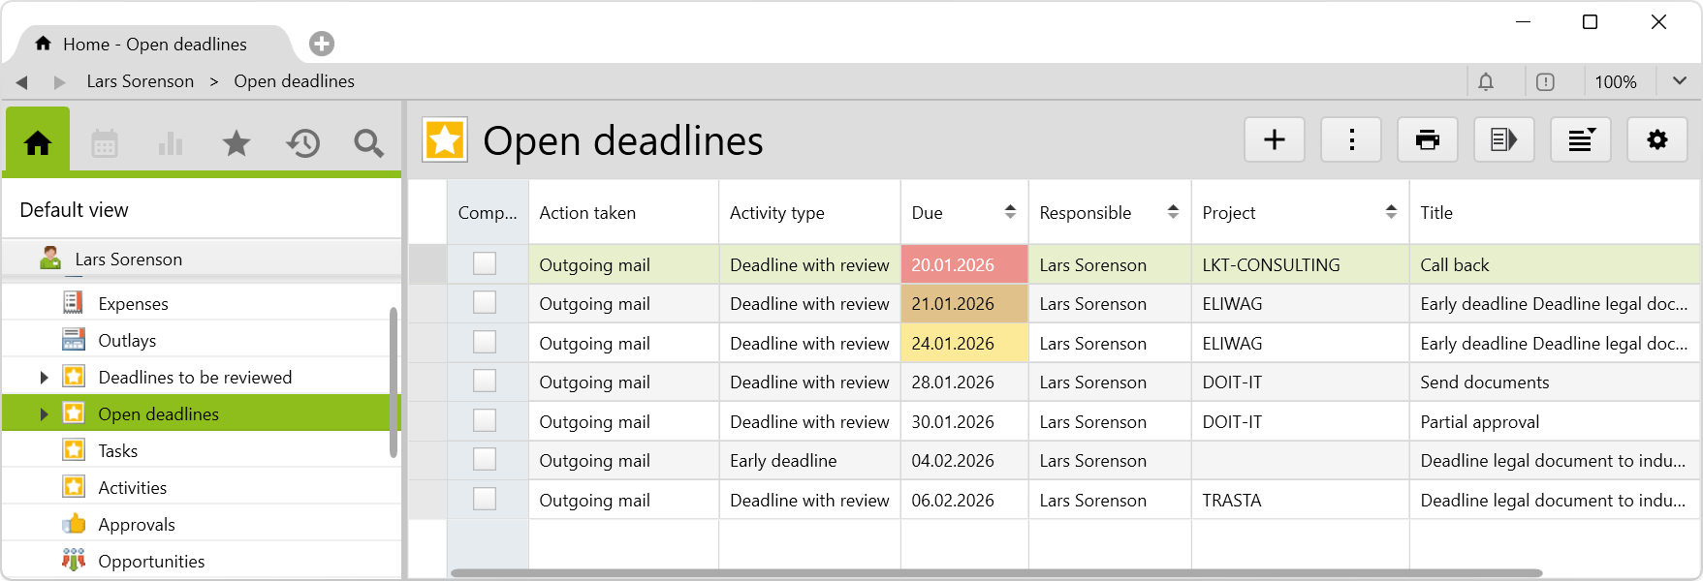Open the three-dot more options menu

point(1351,140)
